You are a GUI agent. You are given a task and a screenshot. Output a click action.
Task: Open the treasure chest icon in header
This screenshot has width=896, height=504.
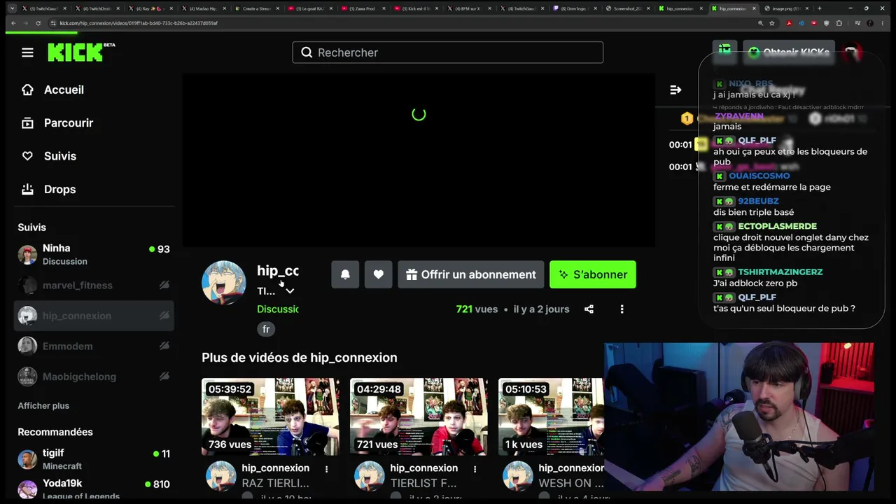pos(724,51)
